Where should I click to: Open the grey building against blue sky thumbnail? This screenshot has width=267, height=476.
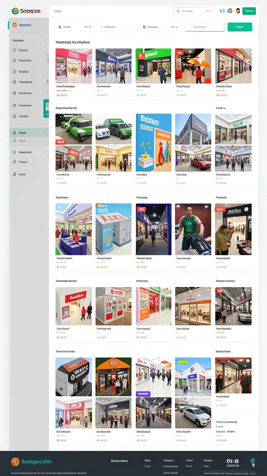tap(193, 129)
